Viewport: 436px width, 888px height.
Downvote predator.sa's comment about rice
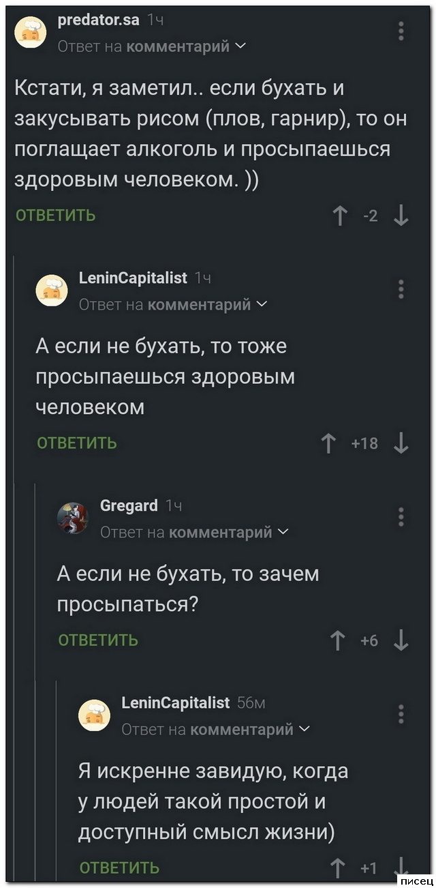point(402,216)
